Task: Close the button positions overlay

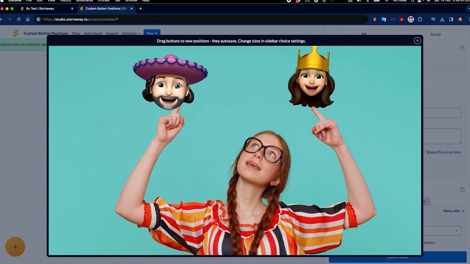Action: (417, 41)
